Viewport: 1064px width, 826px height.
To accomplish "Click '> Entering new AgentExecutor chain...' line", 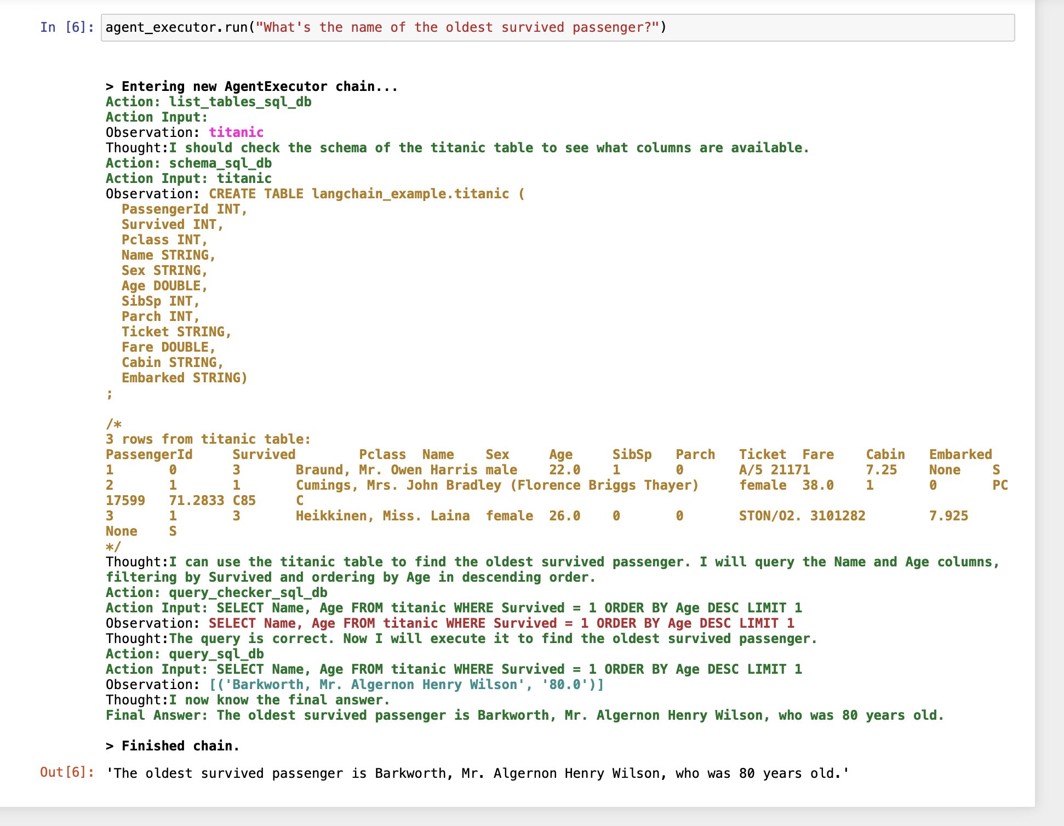I will pyautogui.click(x=252, y=87).
